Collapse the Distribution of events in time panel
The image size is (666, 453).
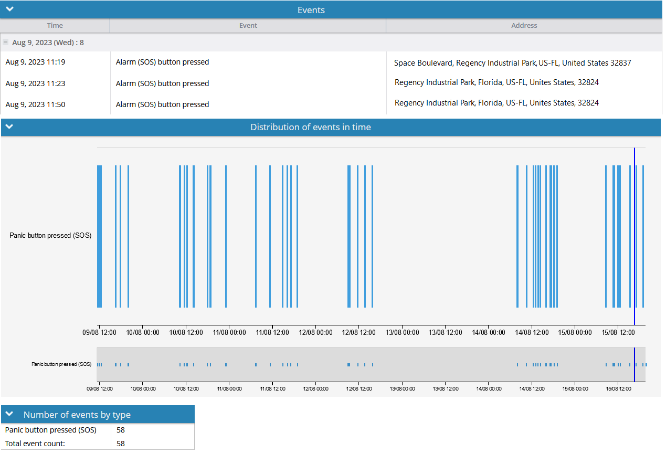click(9, 127)
